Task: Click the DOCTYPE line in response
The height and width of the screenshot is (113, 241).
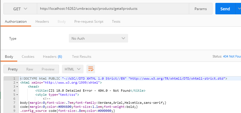Action: (124, 78)
